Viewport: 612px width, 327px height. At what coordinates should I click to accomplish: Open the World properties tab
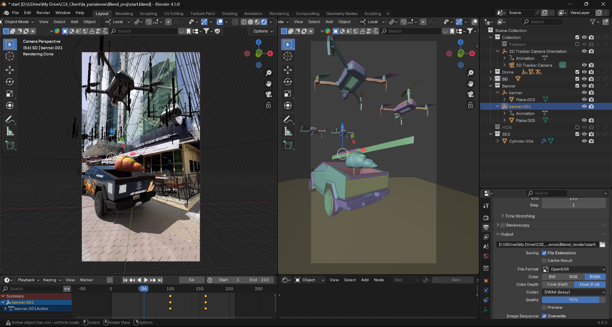(x=486, y=256)
